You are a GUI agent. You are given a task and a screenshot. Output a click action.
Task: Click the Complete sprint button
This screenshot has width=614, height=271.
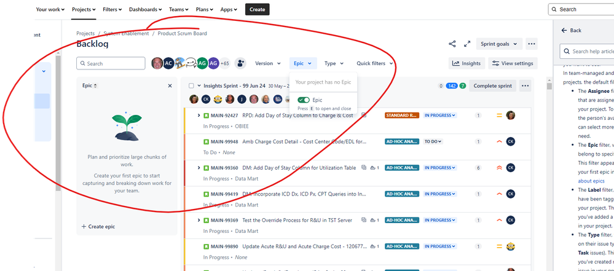(492, 86)
